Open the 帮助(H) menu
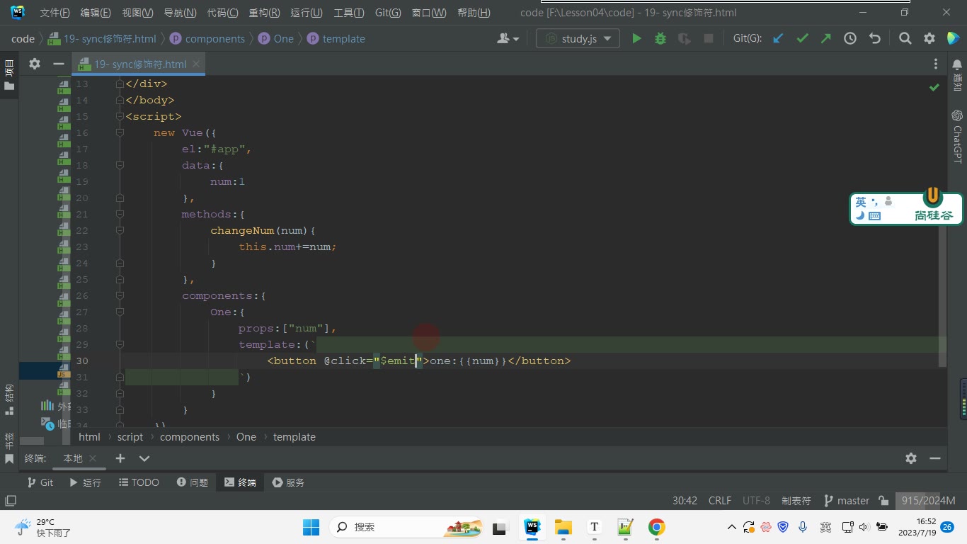 click(x=474, y=13)
